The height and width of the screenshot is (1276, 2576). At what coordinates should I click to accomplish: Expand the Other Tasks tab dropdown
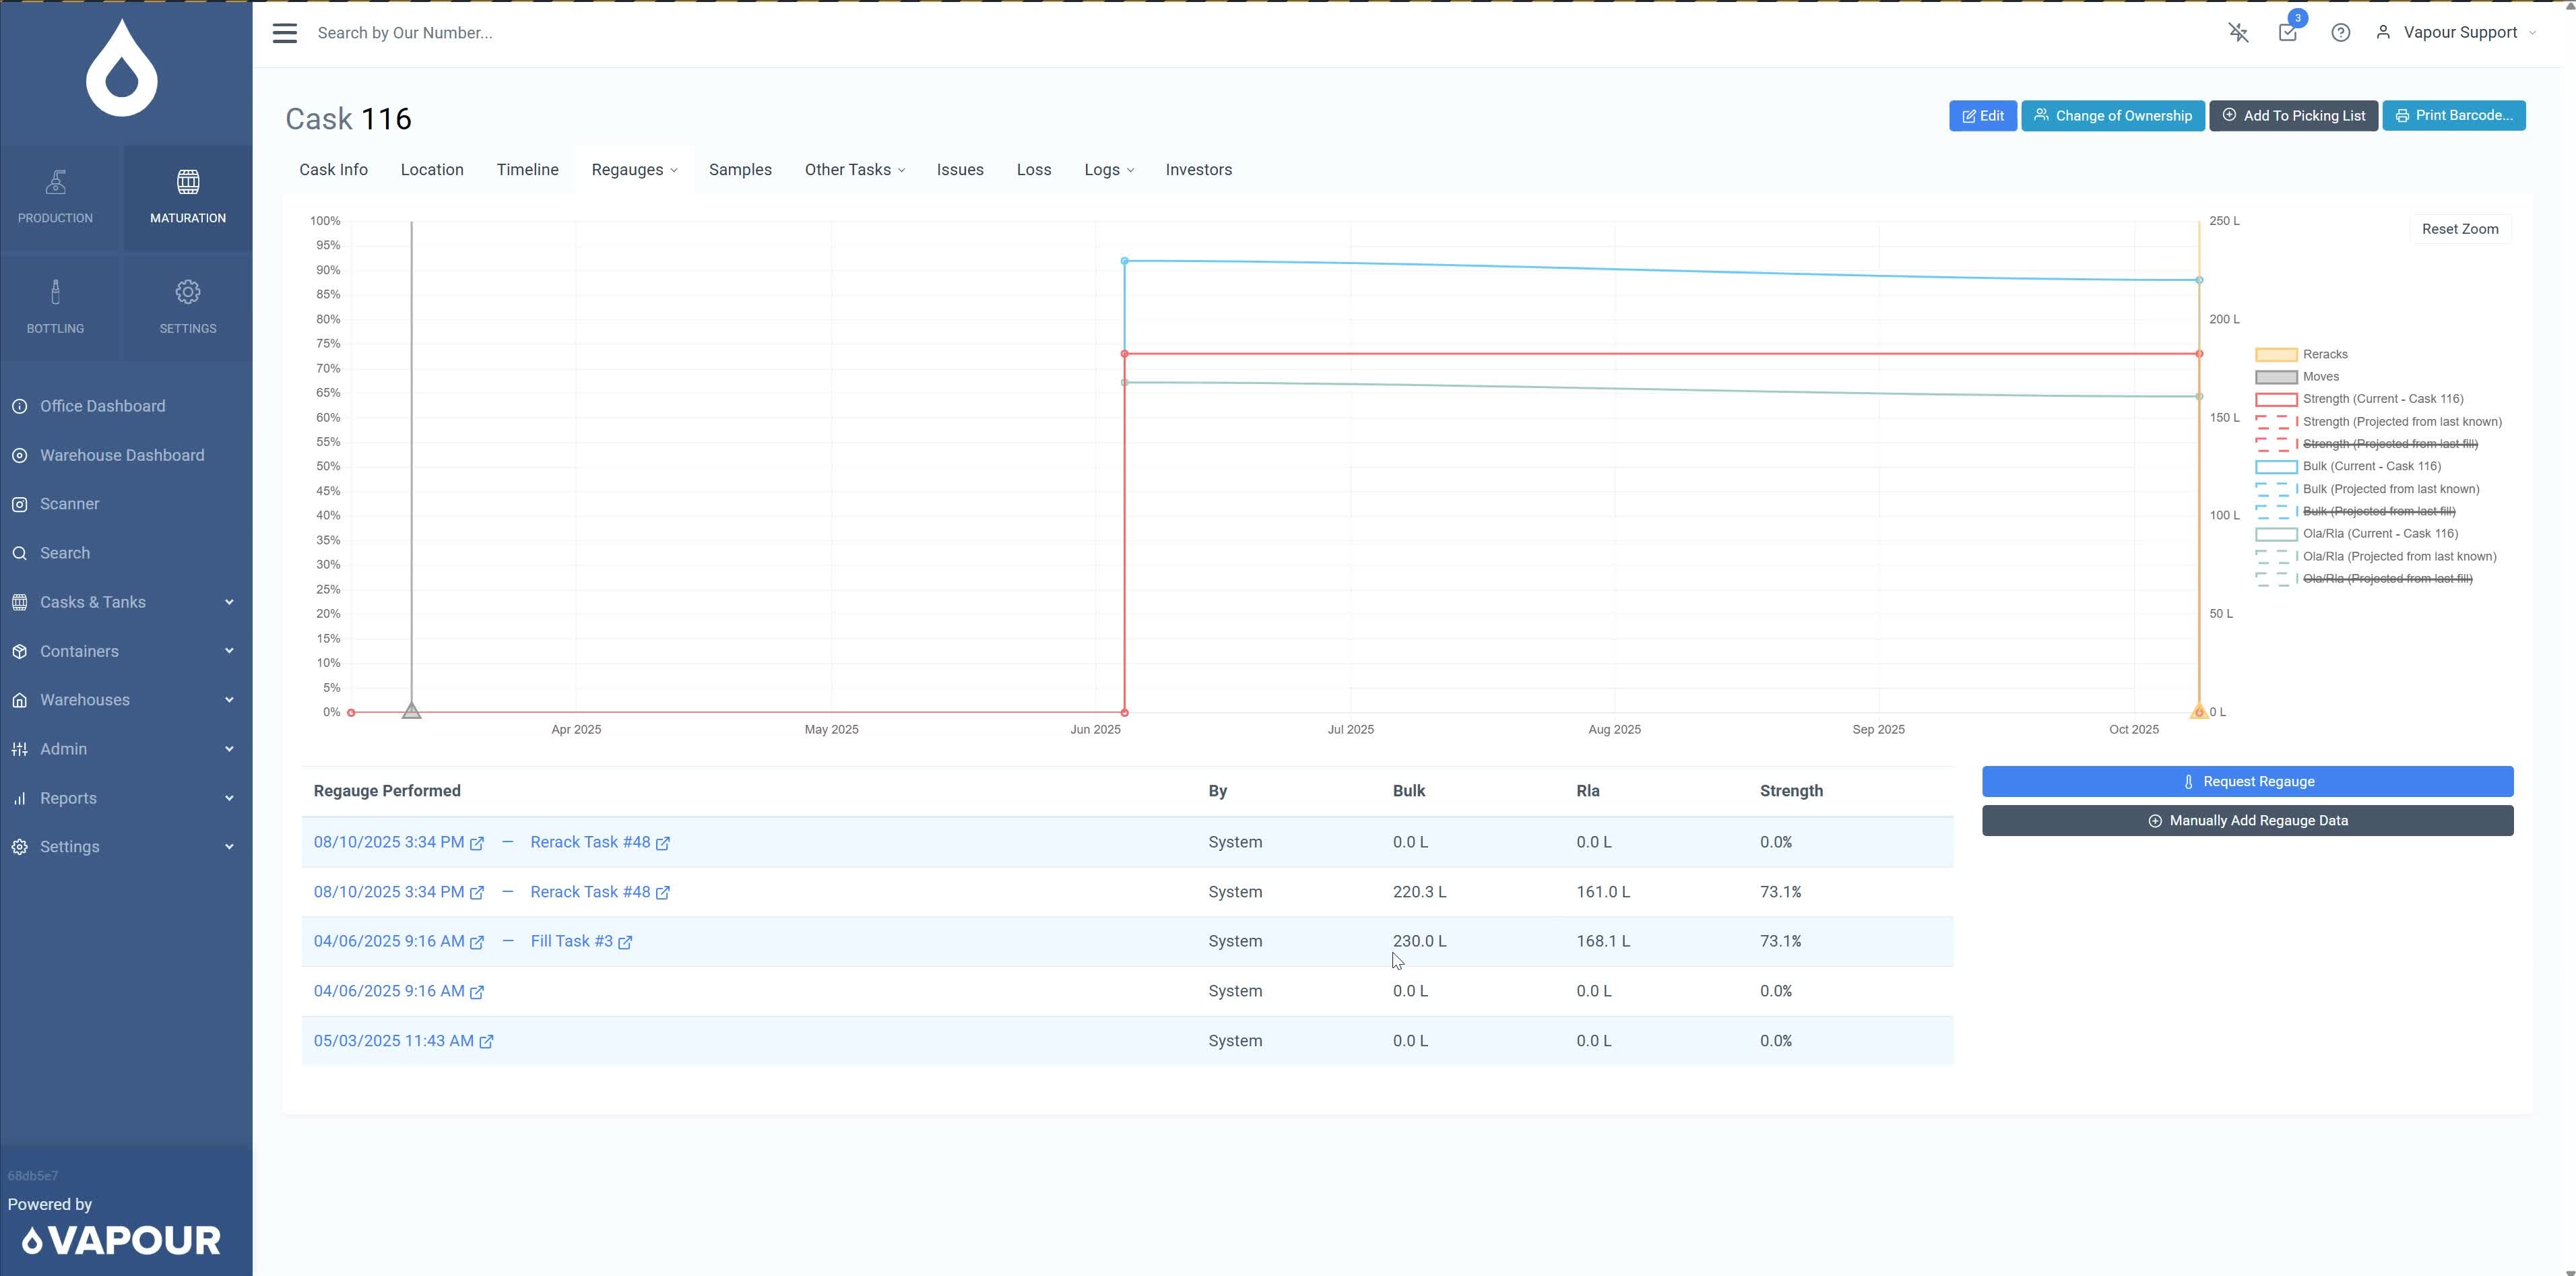(855, 170)
